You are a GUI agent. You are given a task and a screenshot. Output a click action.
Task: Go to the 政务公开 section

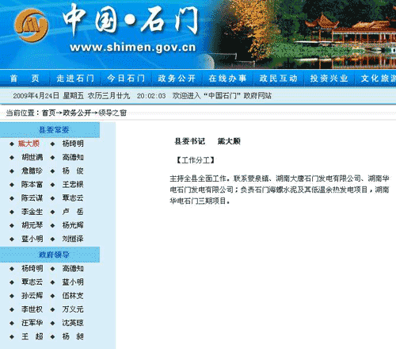coord(177,79)
